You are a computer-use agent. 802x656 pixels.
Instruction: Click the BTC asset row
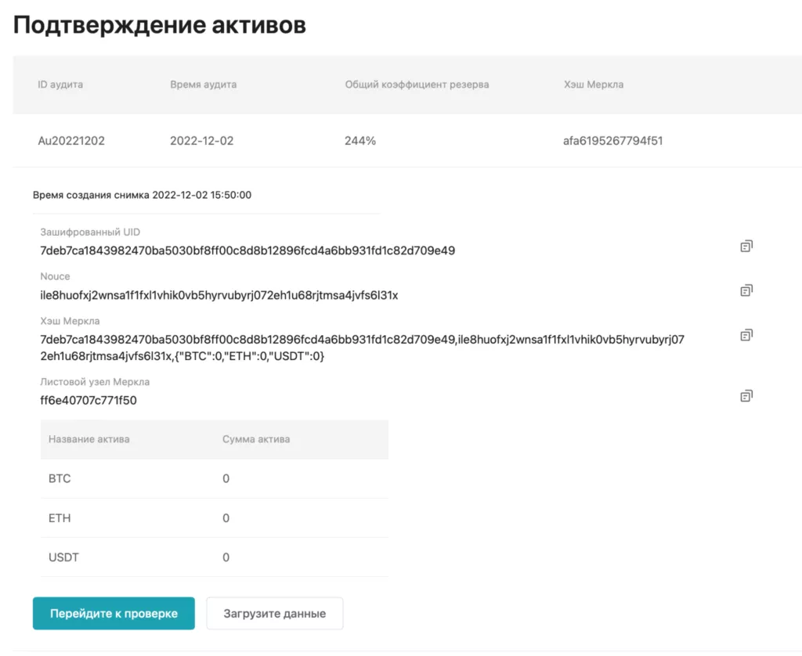pyautogui.click(x=60, y=478)
